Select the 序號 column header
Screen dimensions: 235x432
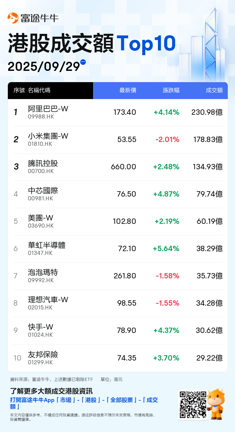(19, 90)
